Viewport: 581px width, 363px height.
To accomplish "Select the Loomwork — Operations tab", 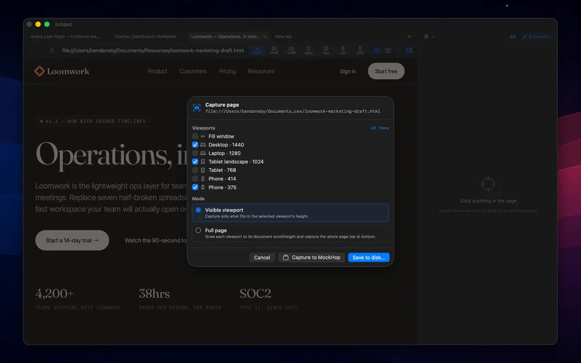I will pos(225,37).
